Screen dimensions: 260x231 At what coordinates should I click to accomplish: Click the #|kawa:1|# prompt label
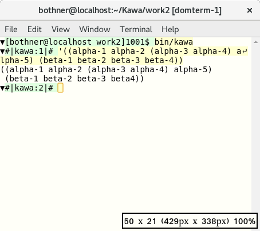tap(29, 51)
